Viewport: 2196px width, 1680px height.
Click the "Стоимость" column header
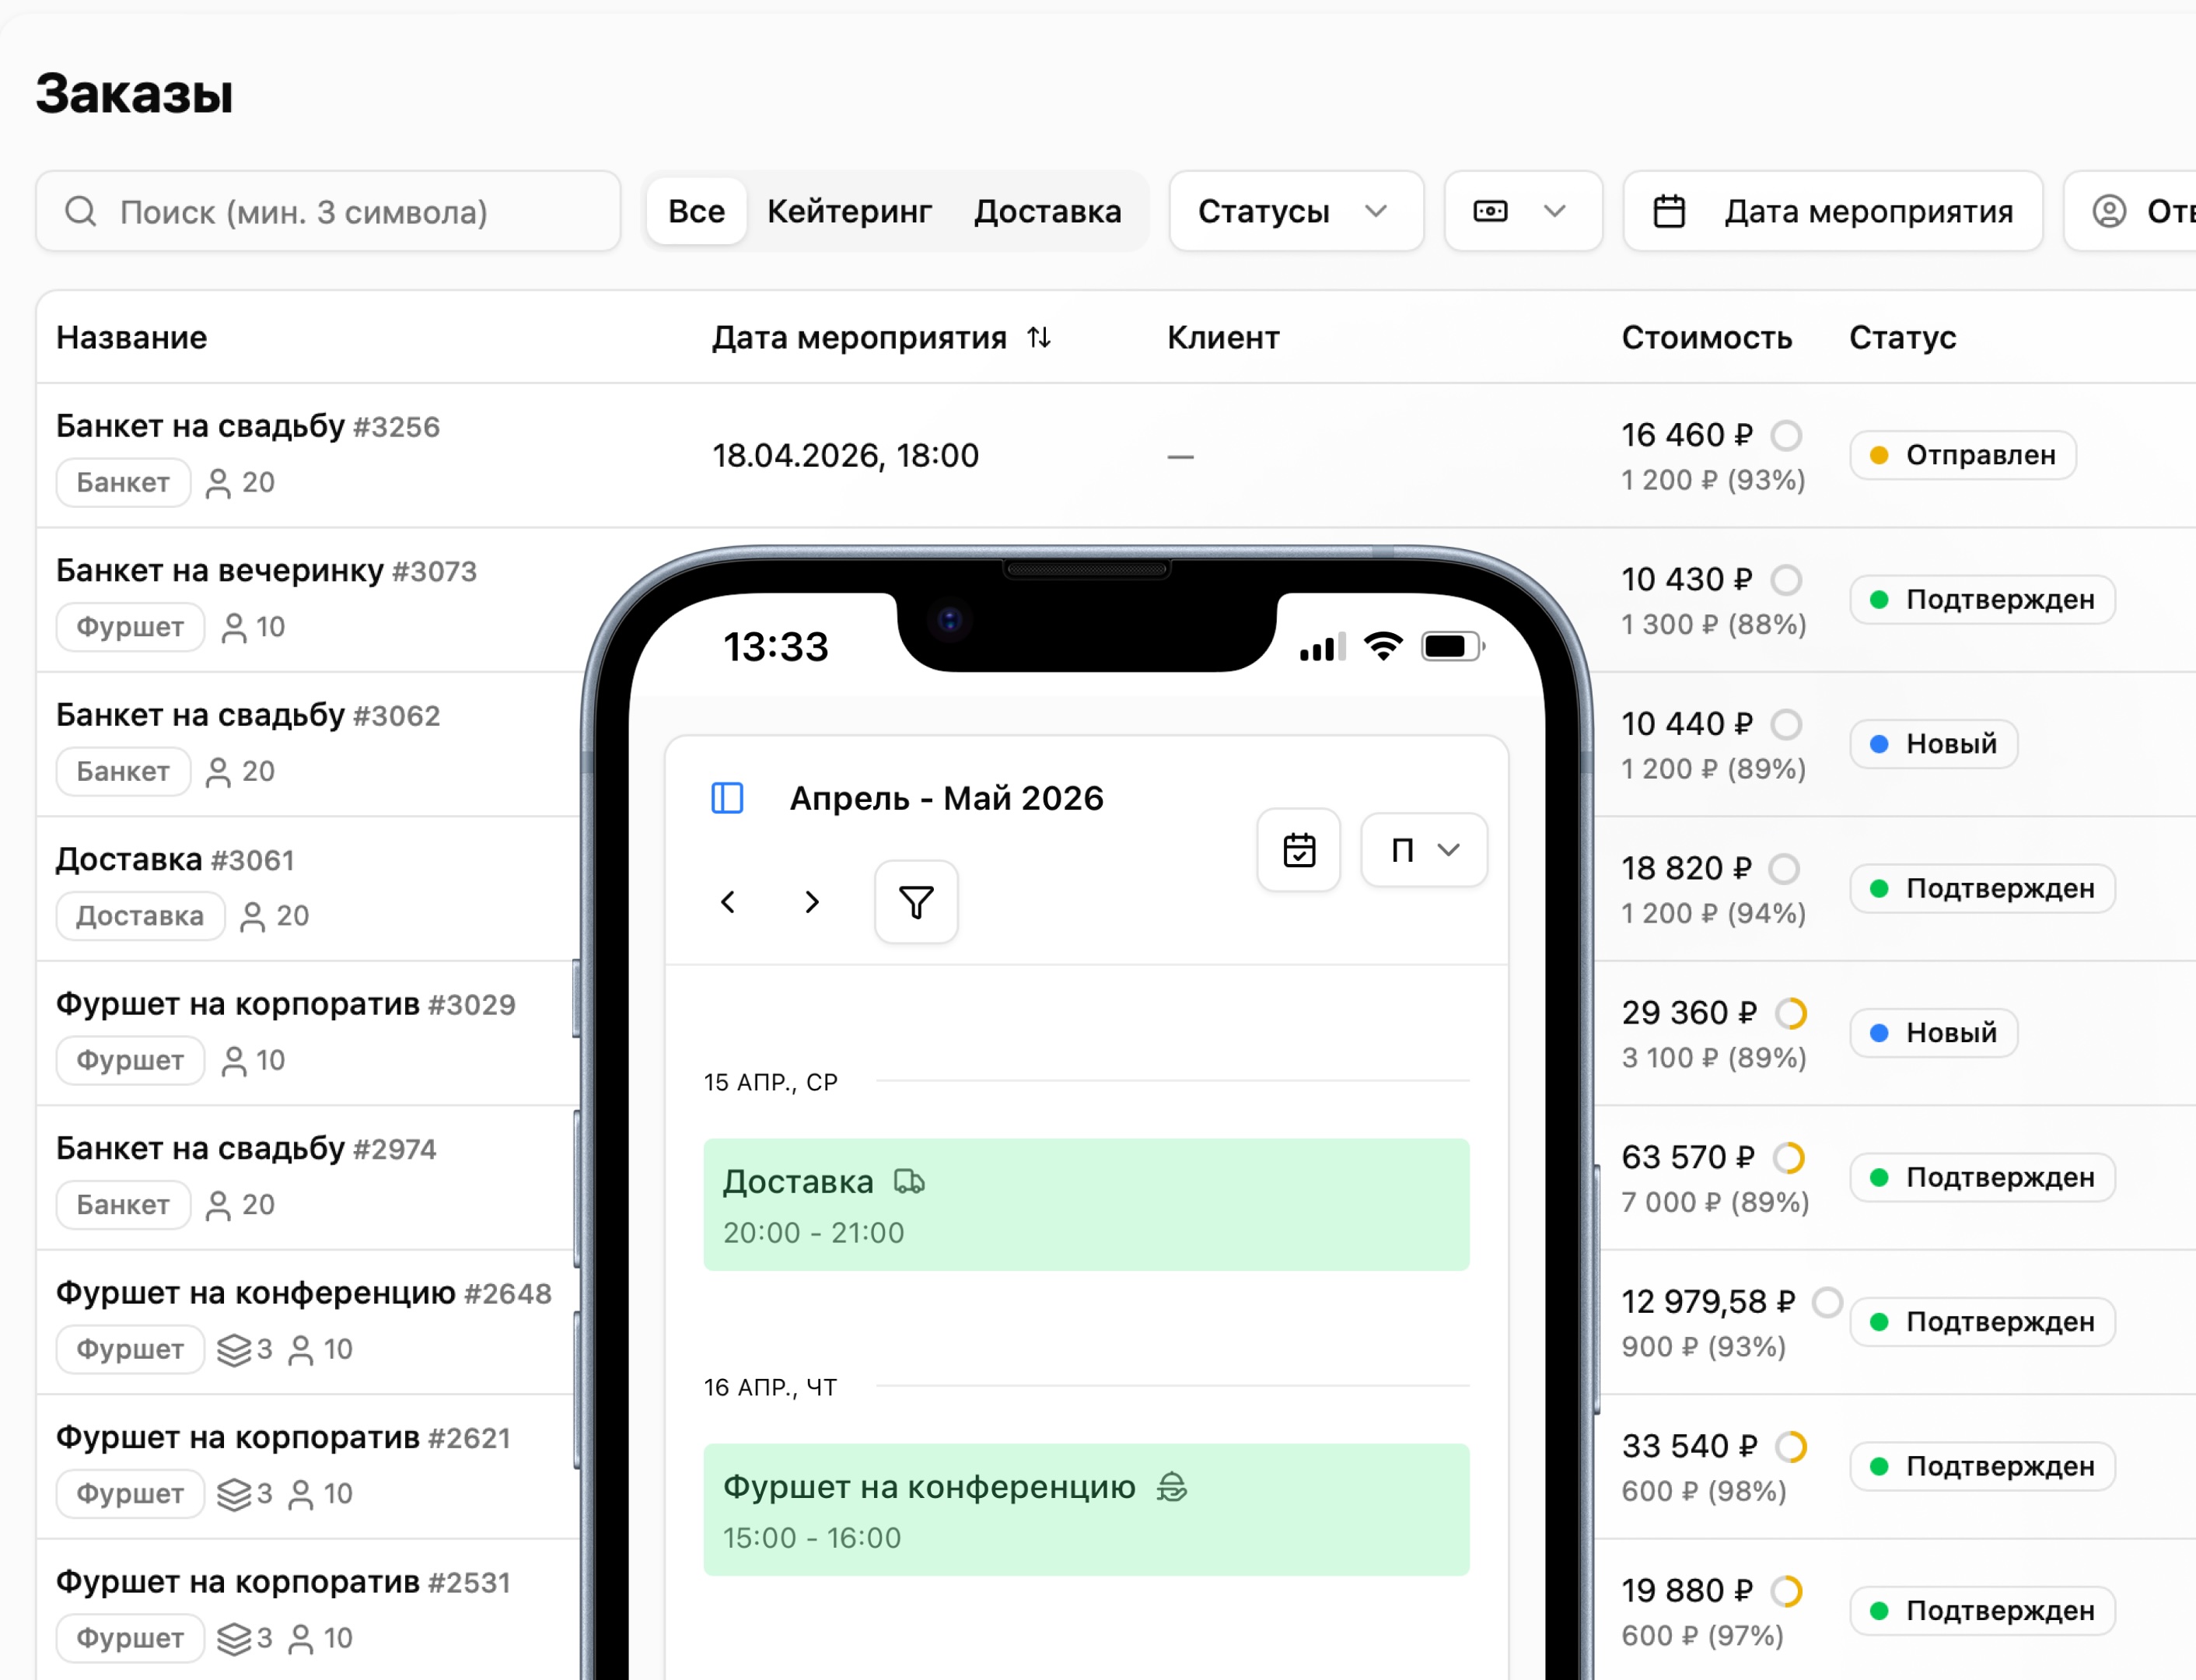[1706, 337]
